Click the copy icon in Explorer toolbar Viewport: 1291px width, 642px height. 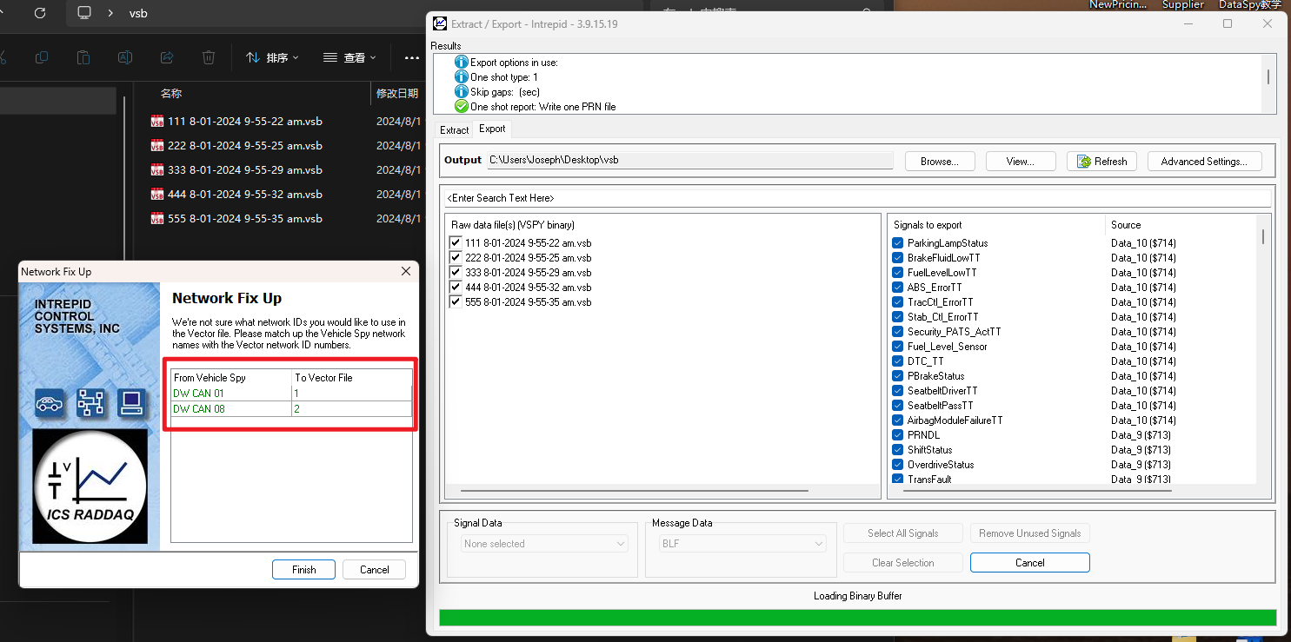pyautogui.click(x=42, y=57)
